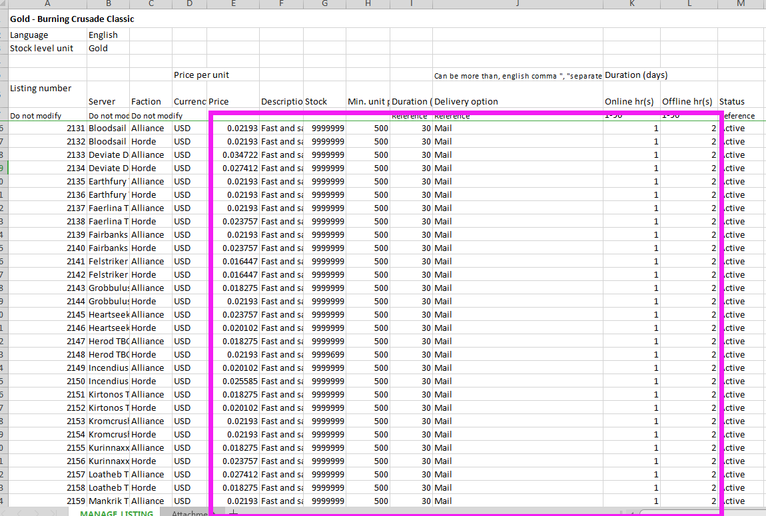
Task: Select price 0.027412 in listing 2157
Action: pyautogui.click(x=233, y=474)
